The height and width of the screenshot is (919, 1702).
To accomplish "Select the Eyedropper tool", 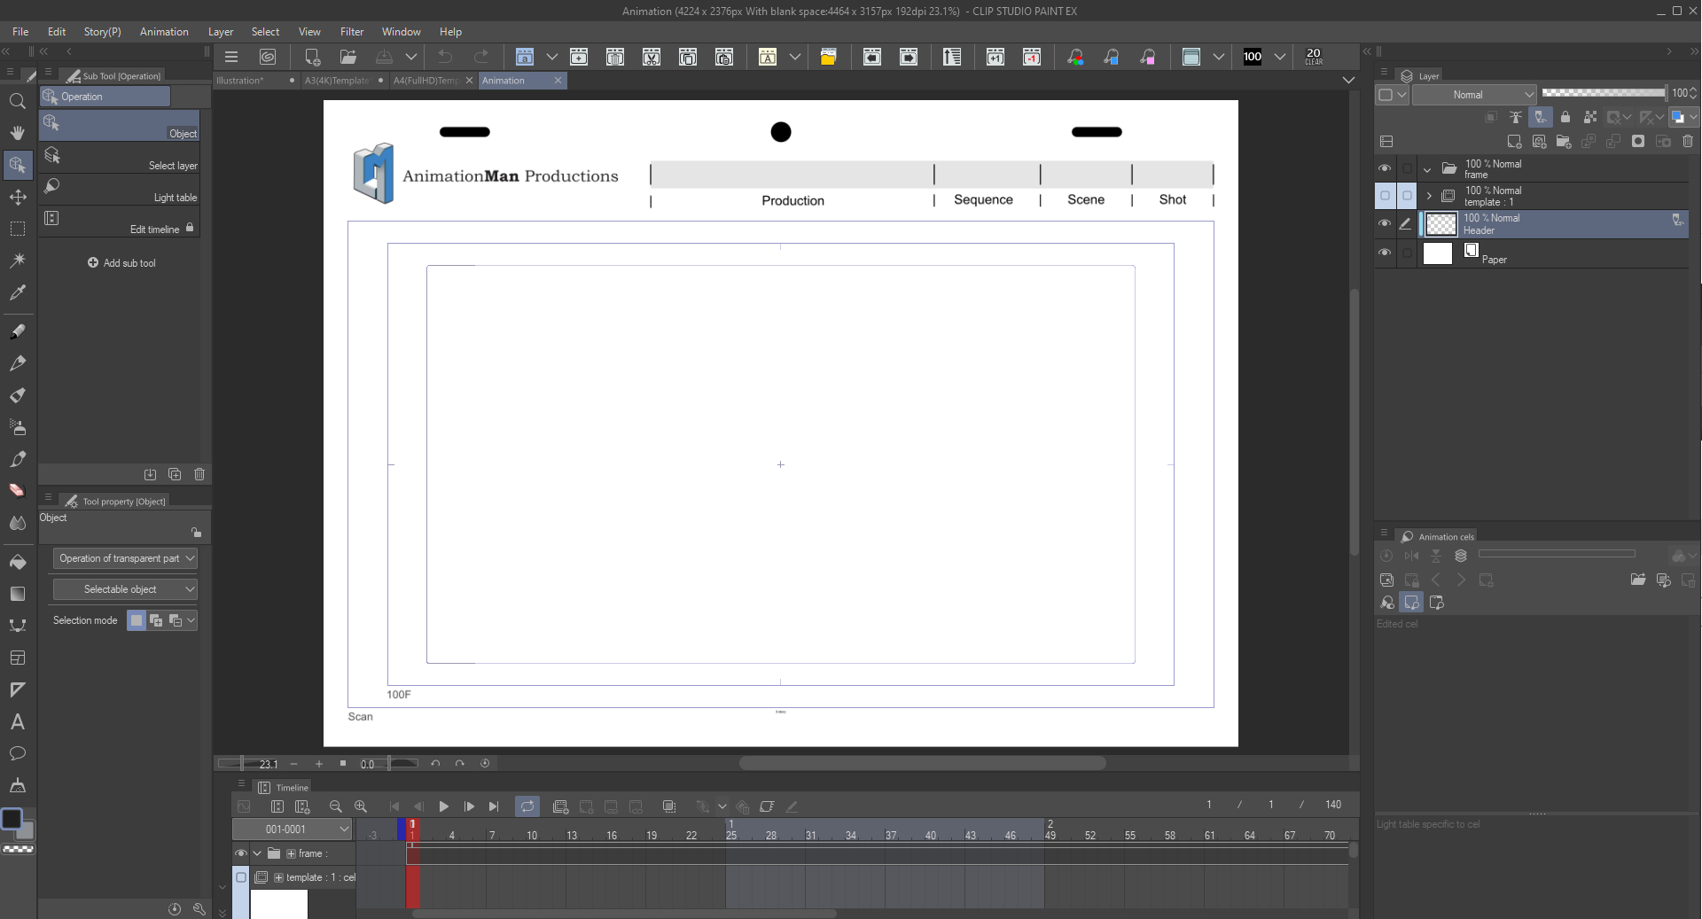I will (17, 292).
